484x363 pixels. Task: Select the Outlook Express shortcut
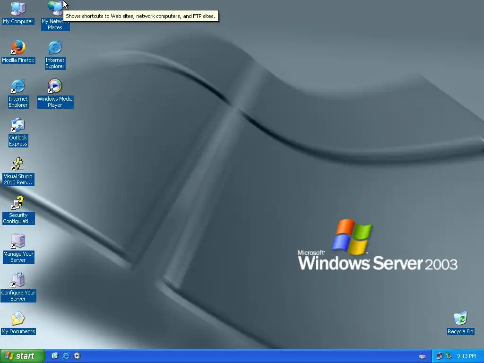pos(18,132)
